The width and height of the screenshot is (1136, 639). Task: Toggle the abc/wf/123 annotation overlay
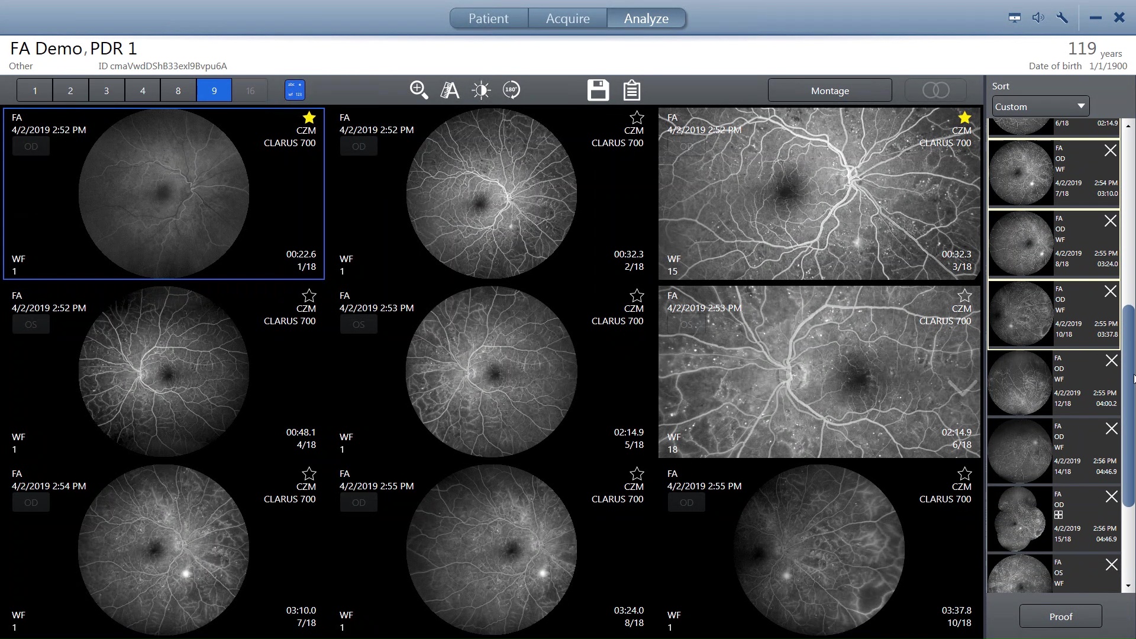point(294,90)
